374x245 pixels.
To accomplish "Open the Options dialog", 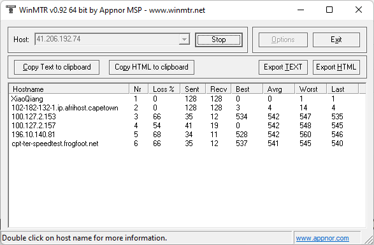I will [283, 40].
